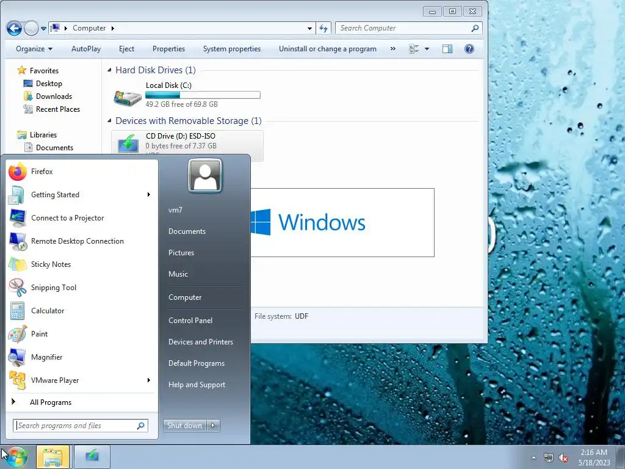This screenshot has height=469, width=625.
Task: Select the CD Drive (D:) ESD-ISO icon
Action: click(x=128, y=144)
